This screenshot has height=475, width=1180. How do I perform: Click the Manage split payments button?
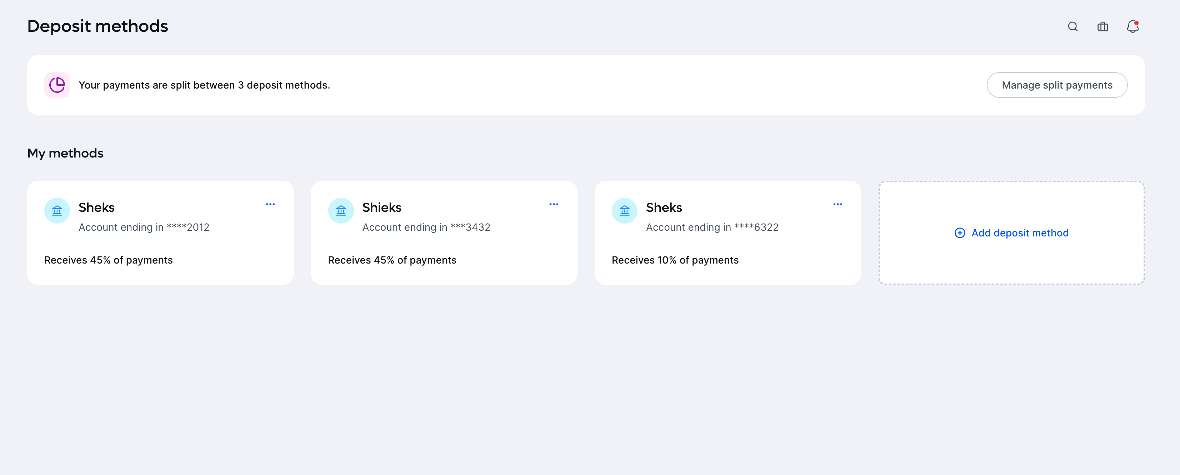pos(1057,85)
